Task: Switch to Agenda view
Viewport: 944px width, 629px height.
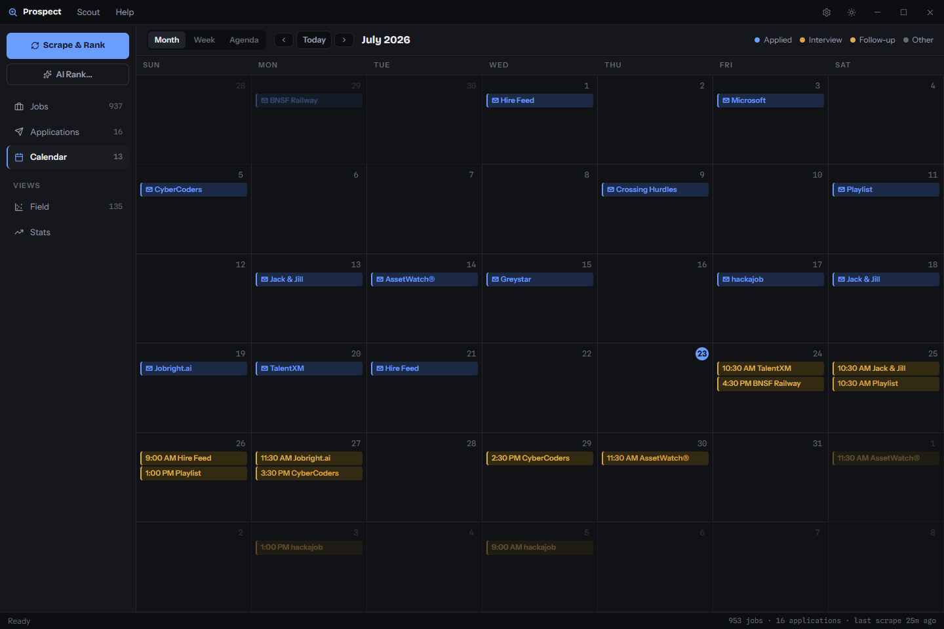Action: click(x=244, y=40)
